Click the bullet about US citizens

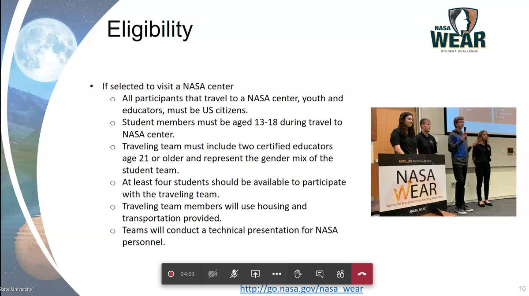(233, 104)
